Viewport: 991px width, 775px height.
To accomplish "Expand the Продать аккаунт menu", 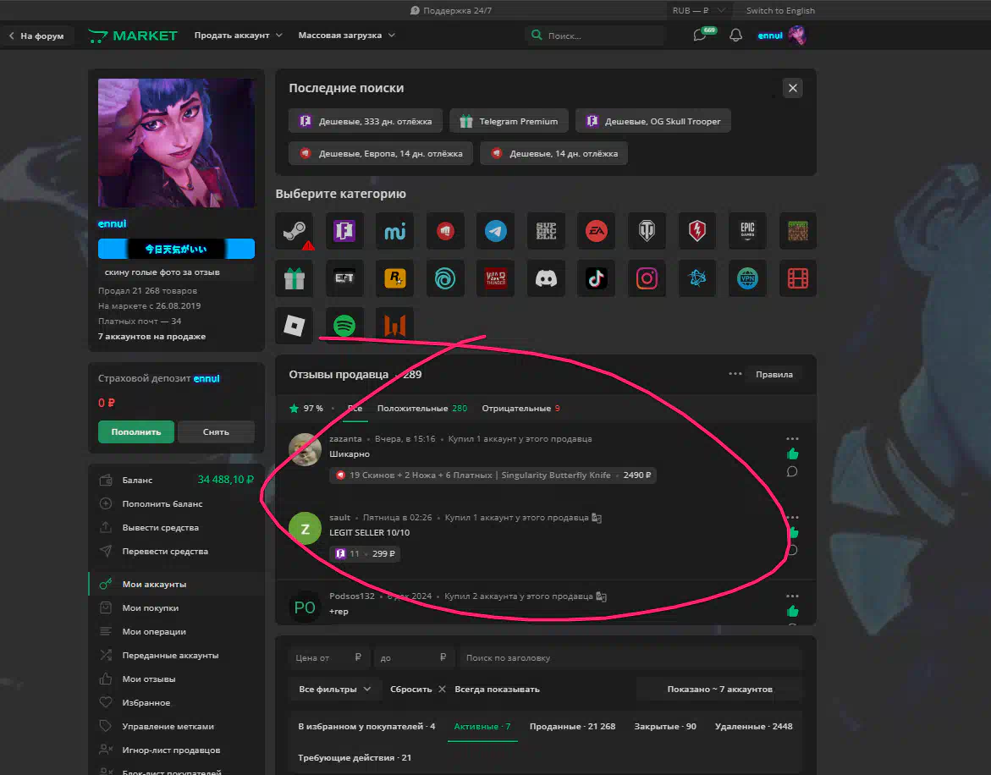I will [239, 36].
